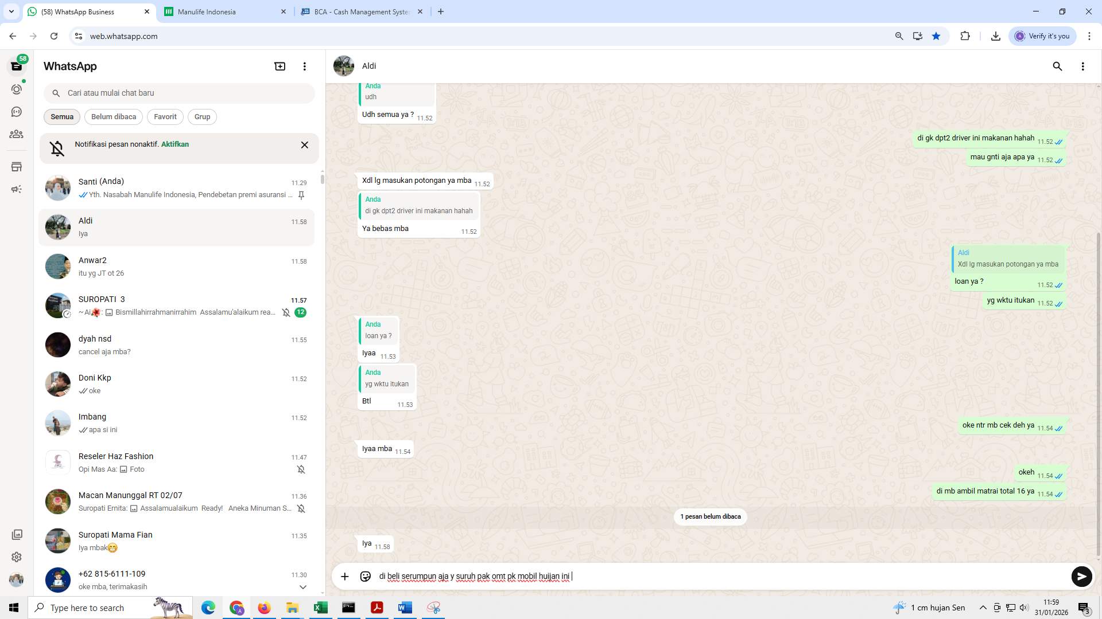Toggle the 'Favorit' filter chip
Image resolution: width=1102 pixels, height=619 pixels.
point(165,117)
